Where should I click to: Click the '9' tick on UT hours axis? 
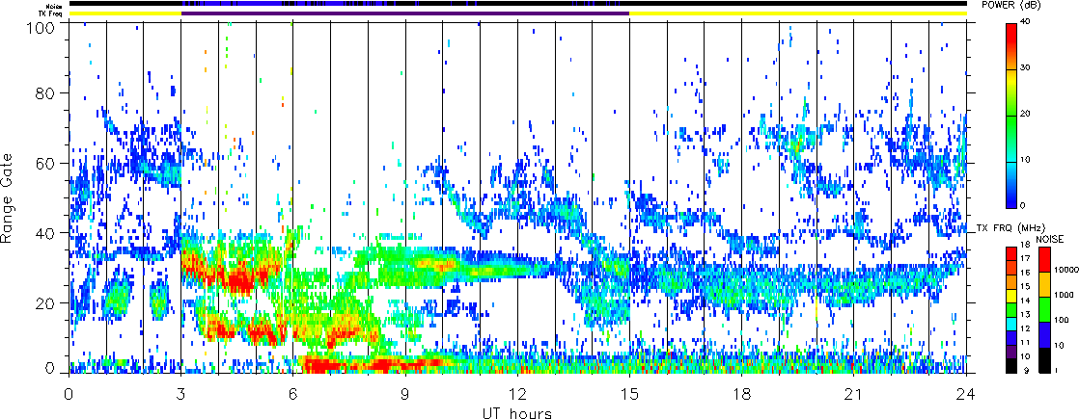click(x=405, y=395)
